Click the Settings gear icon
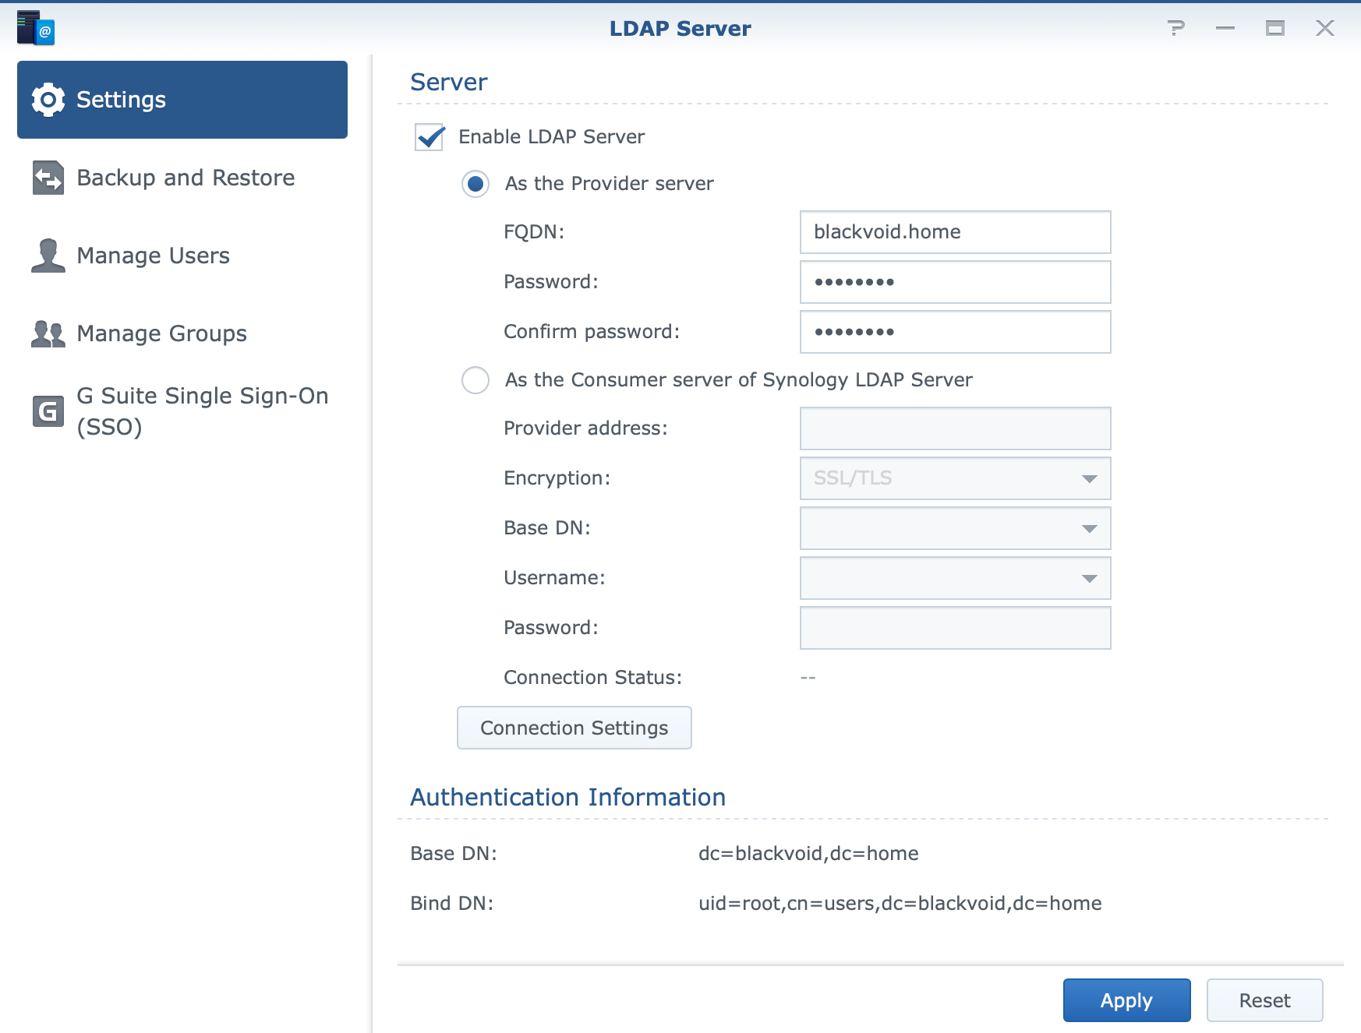The image size is (1361, 1033). [48, 100]
